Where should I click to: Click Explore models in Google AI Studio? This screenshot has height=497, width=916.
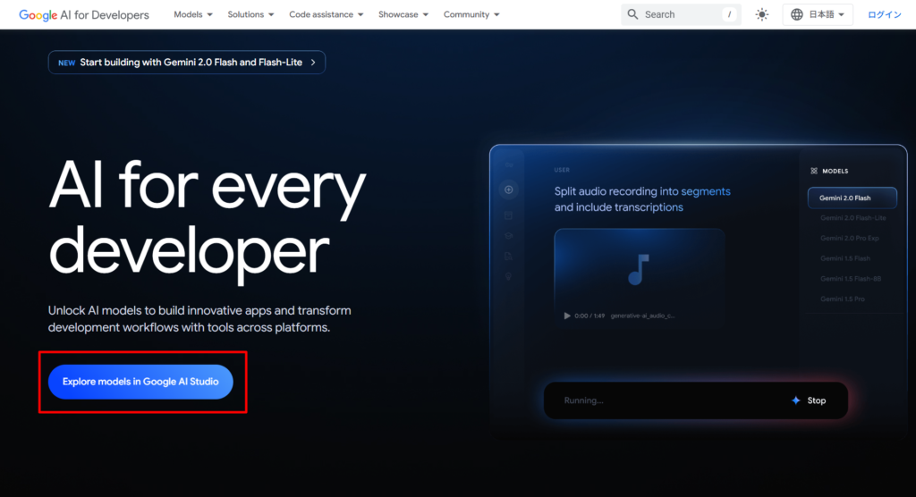coord(140,382)
